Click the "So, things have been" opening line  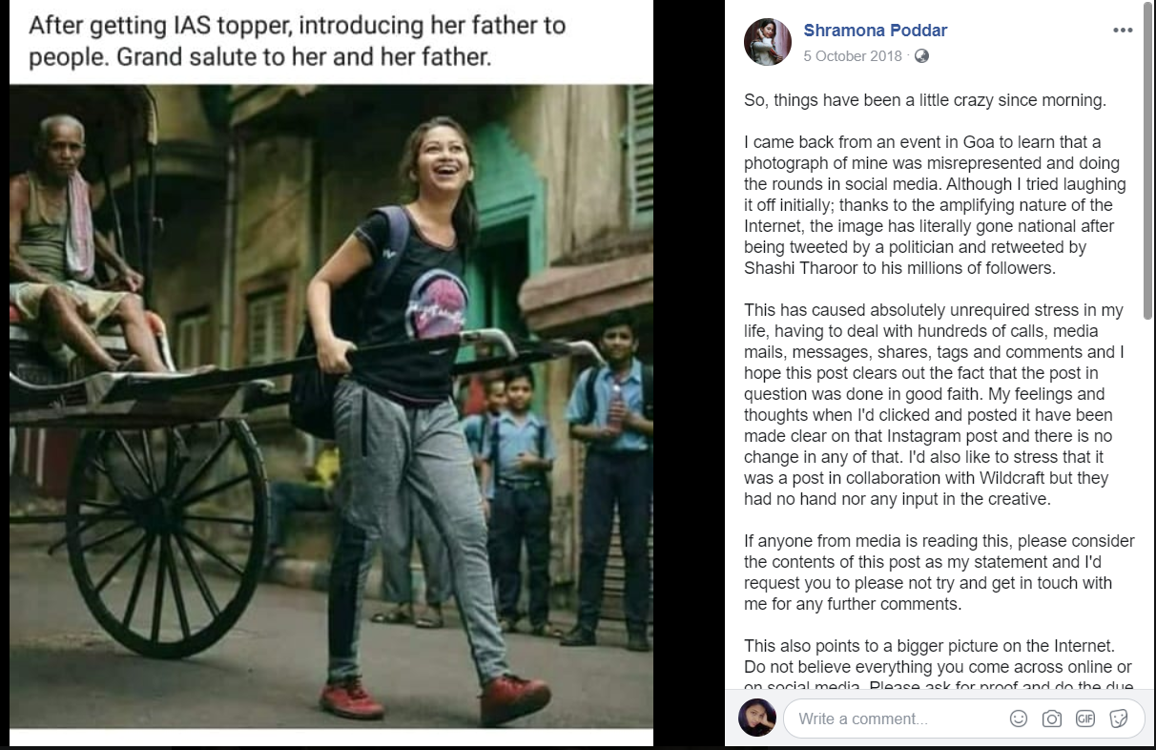(x=924, y=100)
